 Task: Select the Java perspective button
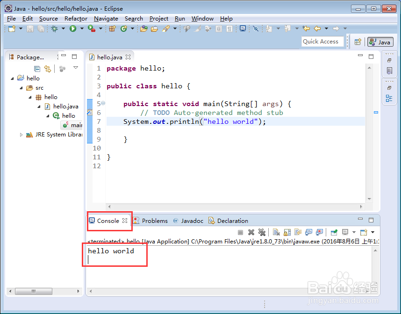[380, 42]
